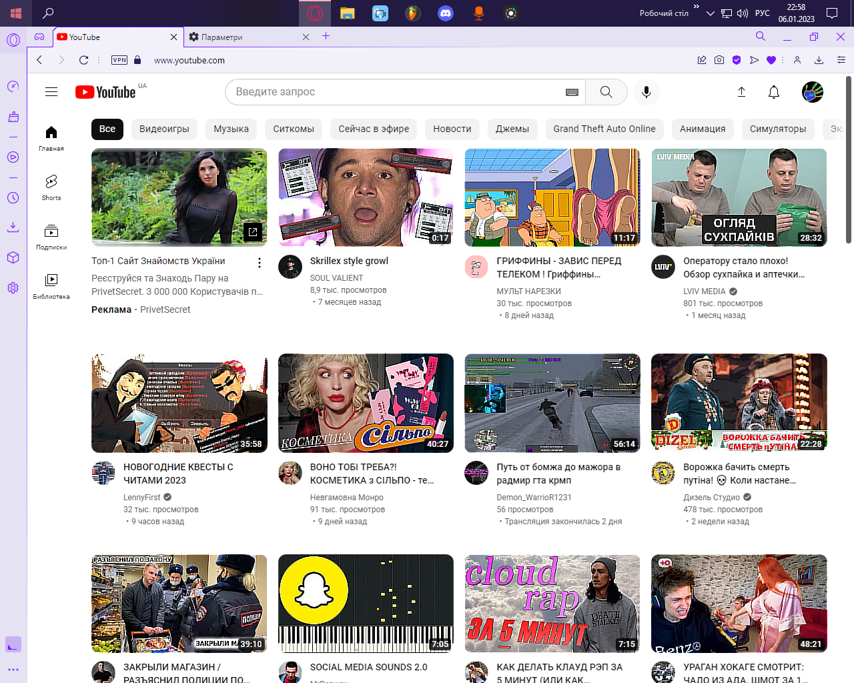
Task: Open the НОВОГОДНИЕ КВЕСТЫ С ЧИТАМИ 2023 title
Action: click(x=178, y=474)
